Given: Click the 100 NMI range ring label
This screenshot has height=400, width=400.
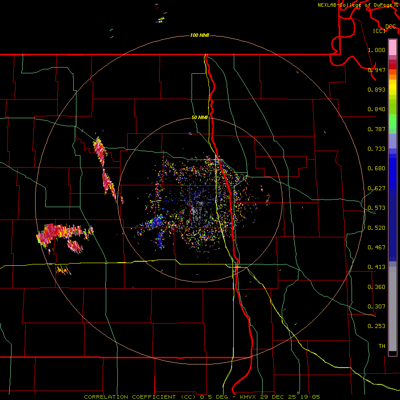Looking at the screenshot, I should [200, 35].
